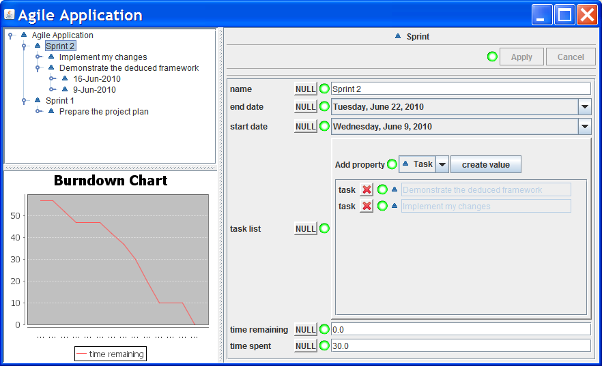Collapse the Agile Application root node
Image resolution: width=602 pixels, height=366 pixels.
[10, 35]
